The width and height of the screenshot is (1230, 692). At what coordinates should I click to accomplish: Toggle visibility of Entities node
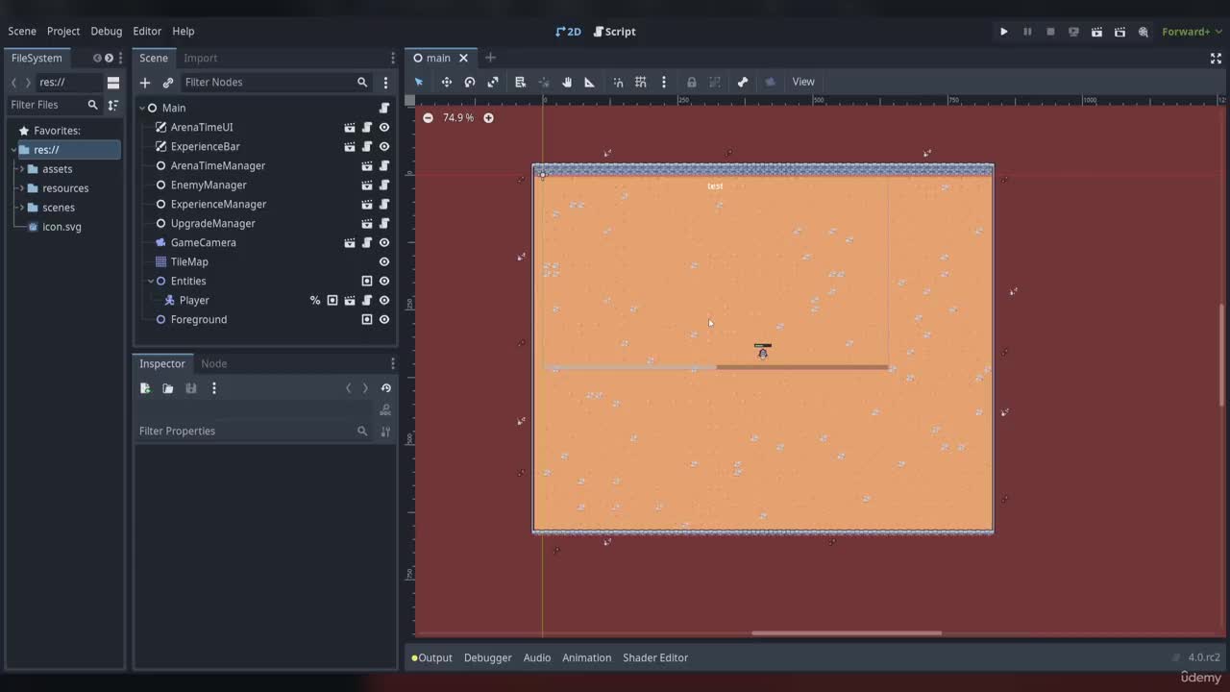[x=384, y=281]
